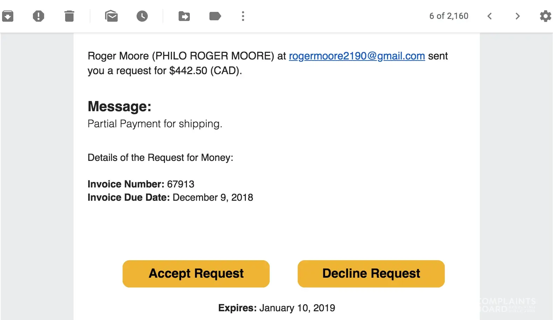Go to the newer email arrow
The image size is (553, 320).
(x=490, y=16)
